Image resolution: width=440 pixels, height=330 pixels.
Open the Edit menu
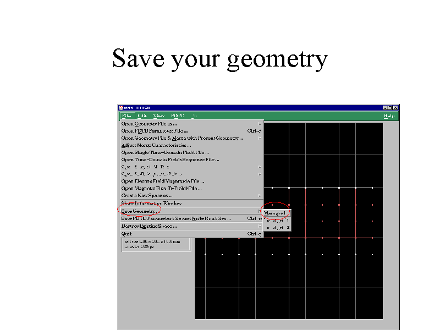click(142, 116)
